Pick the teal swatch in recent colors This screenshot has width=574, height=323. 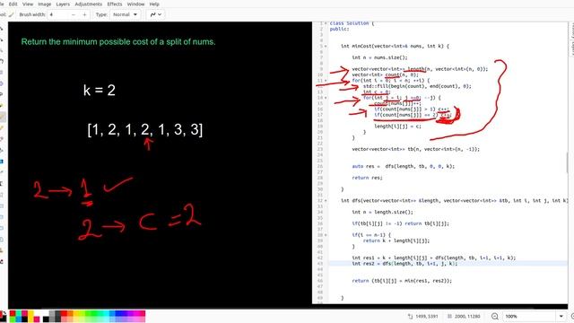[x=18, y=313]
